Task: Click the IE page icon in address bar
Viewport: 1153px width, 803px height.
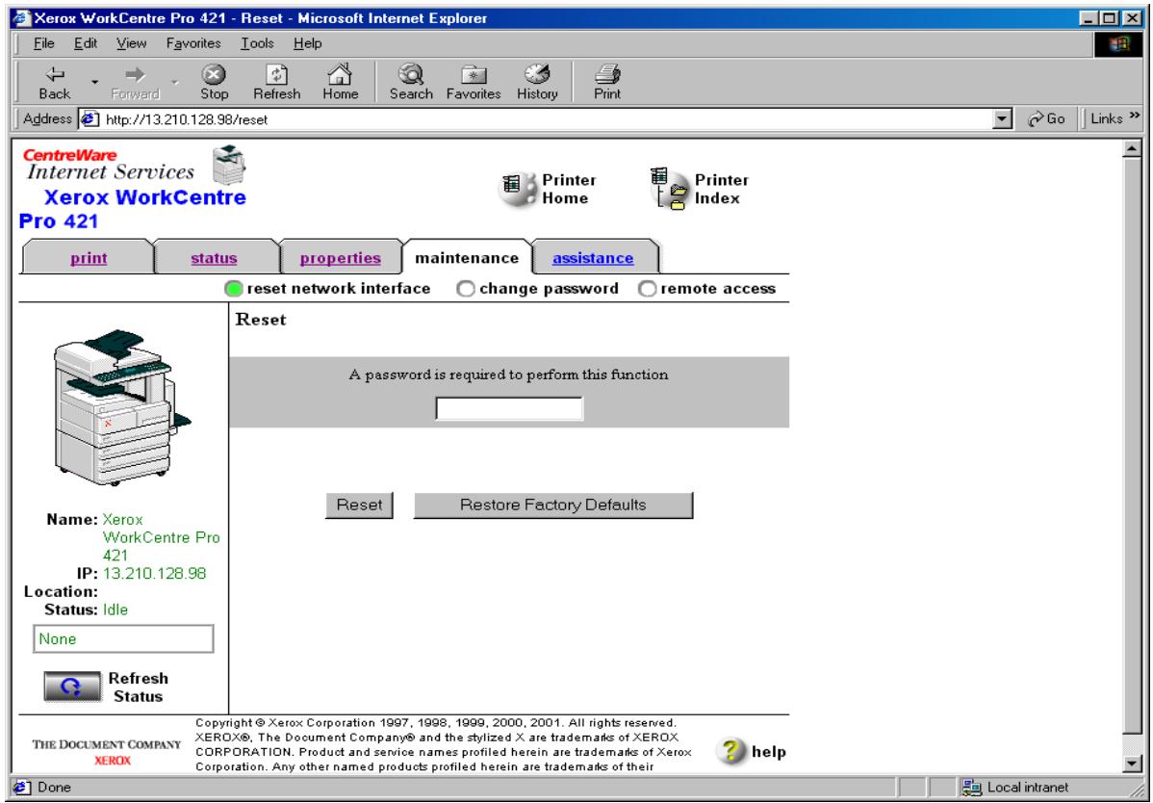Action: [90, 119]
